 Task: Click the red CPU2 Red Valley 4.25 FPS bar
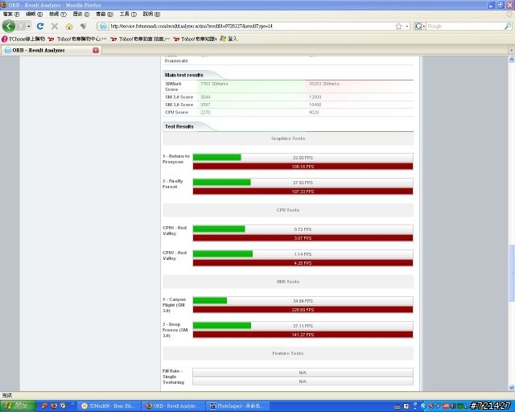point(303,263)
